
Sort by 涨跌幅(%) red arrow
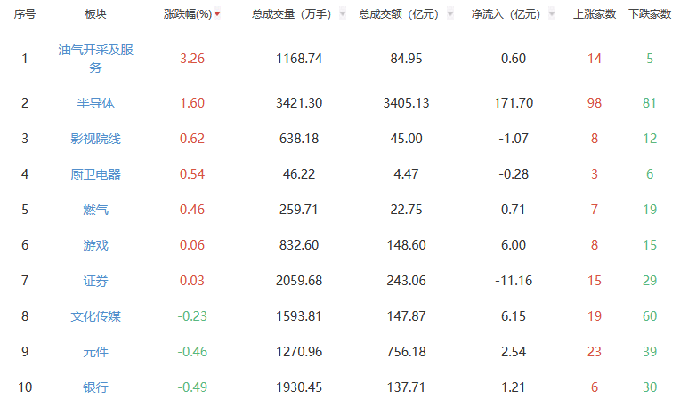coord(217,14)
